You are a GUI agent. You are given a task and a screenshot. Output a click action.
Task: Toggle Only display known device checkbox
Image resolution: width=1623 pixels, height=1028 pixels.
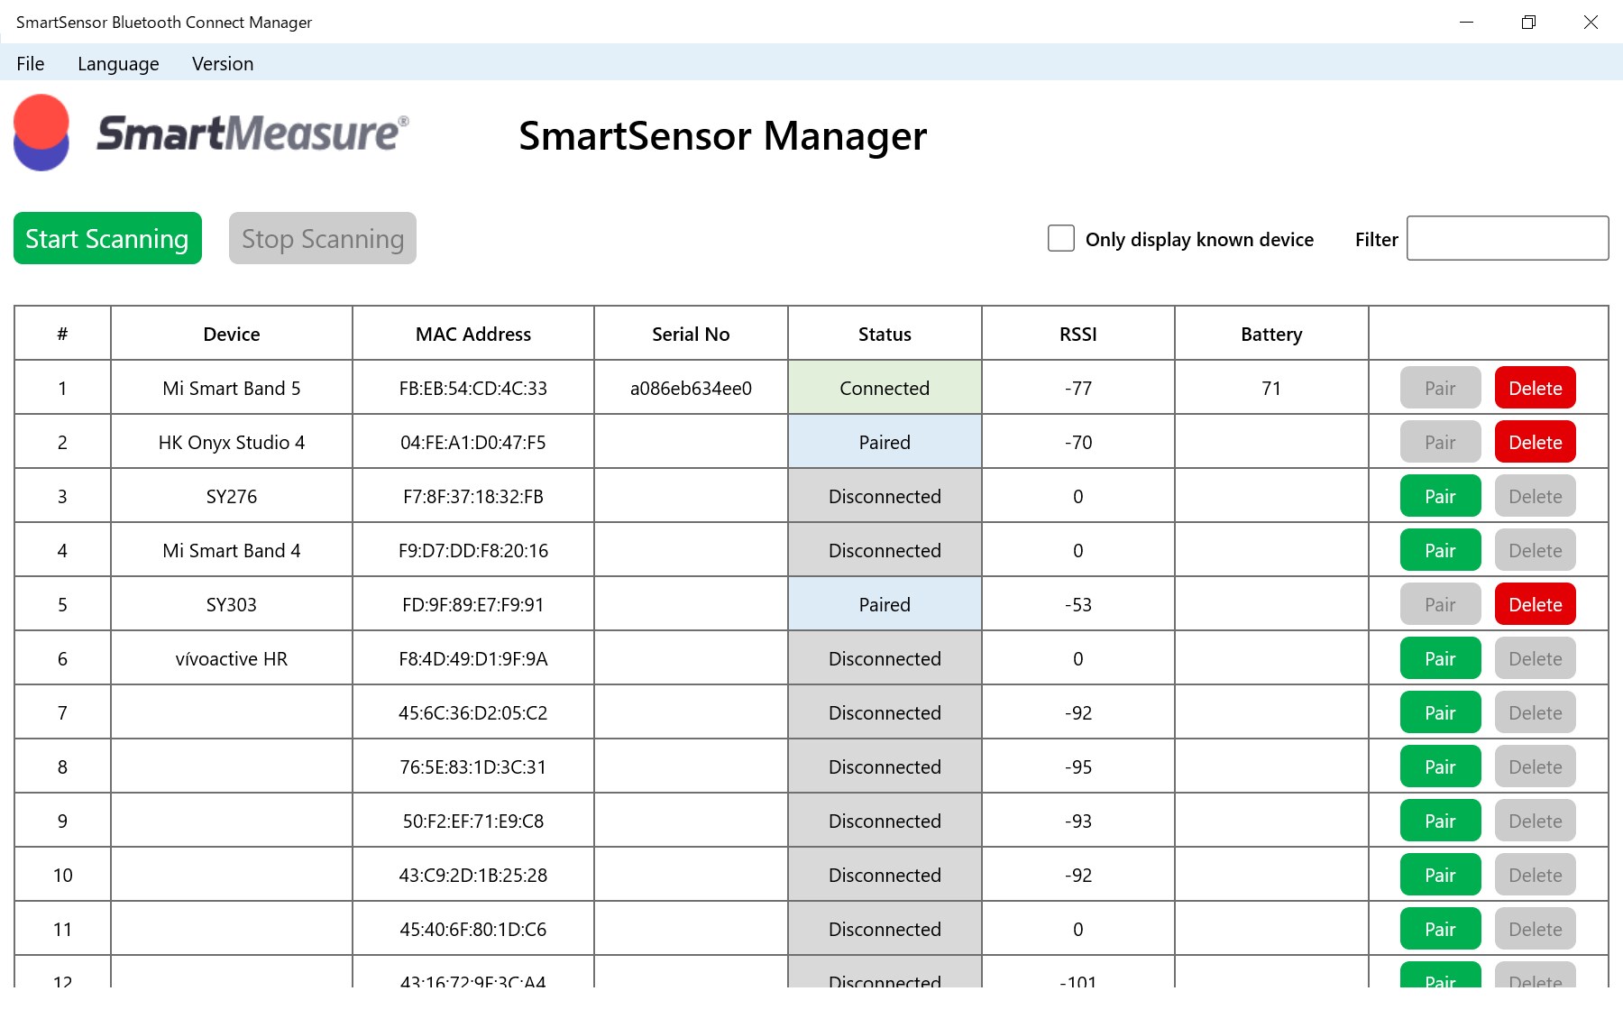tap(1061, 239)
